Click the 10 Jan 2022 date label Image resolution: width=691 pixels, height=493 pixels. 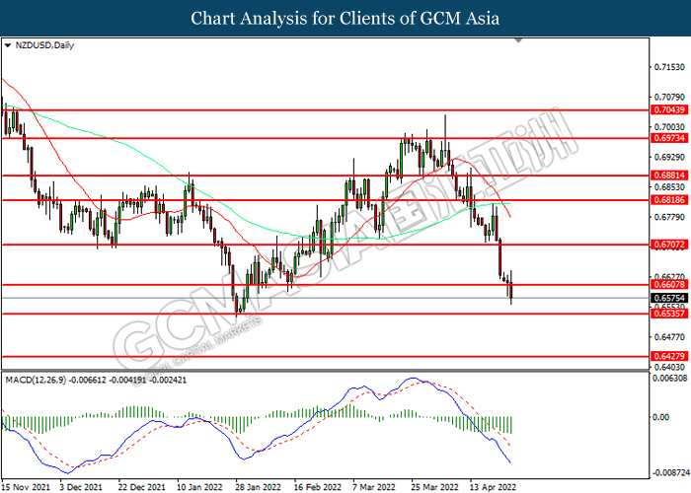199,487
